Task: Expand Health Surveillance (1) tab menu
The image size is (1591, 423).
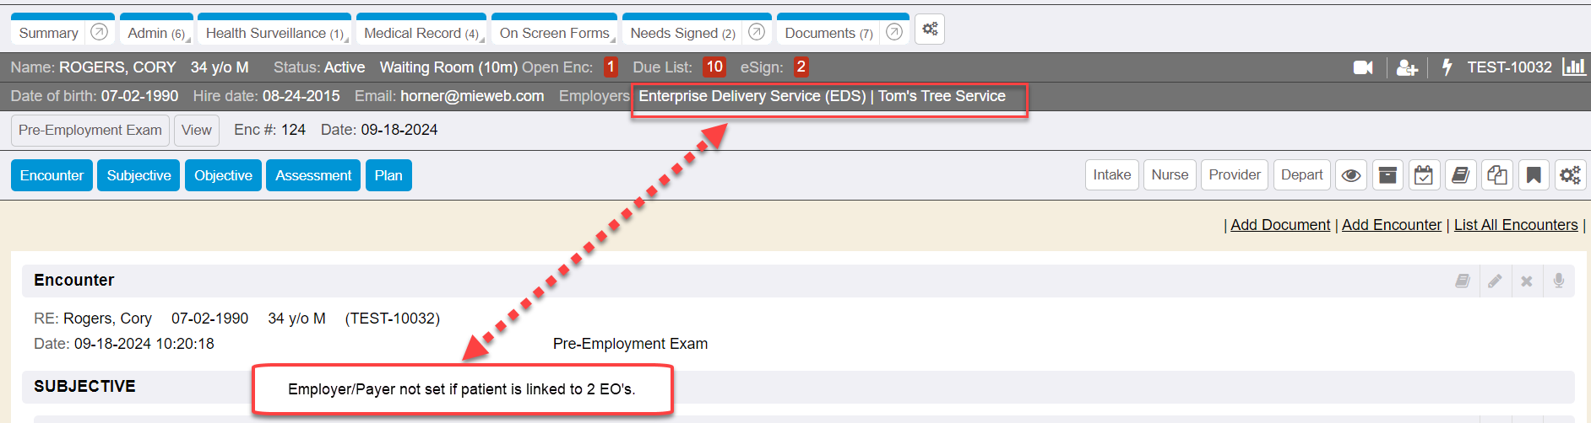Action: point(274,33)
